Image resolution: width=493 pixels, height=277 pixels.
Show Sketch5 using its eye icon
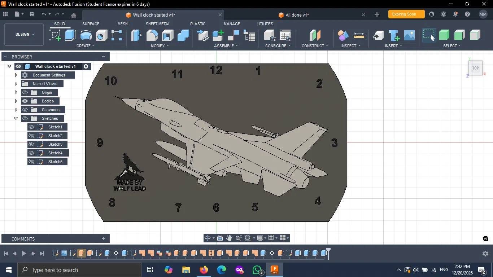(31, 162)
